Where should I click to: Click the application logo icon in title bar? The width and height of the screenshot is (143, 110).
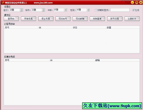point(3,2)
